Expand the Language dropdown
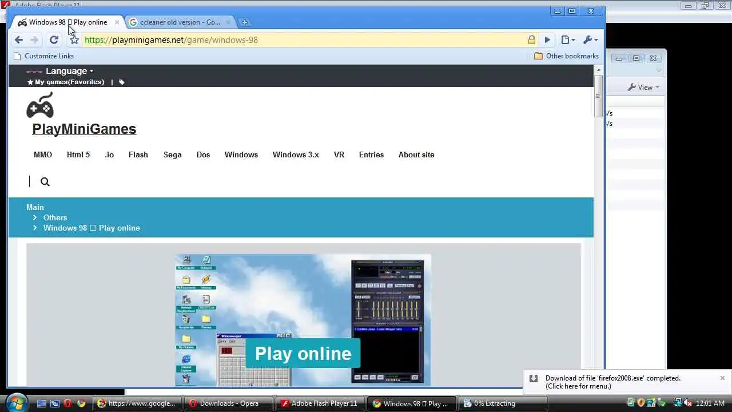 [x=69, y=71]
